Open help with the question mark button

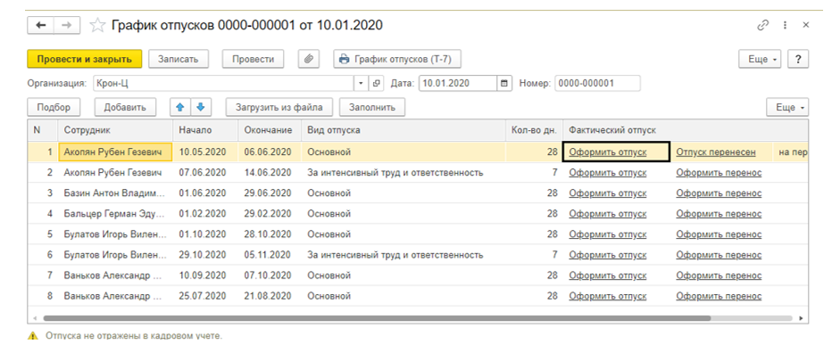point(798,60)
